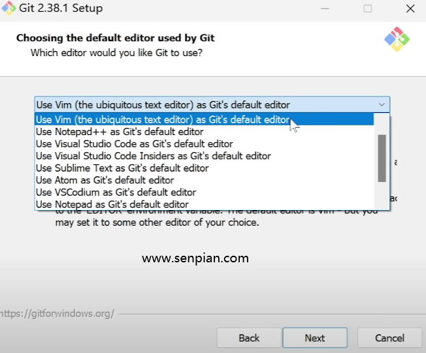426x353 pixels.
Task: Cancel the Git installation
Action: pyautogui.click(x=389, y=338)
